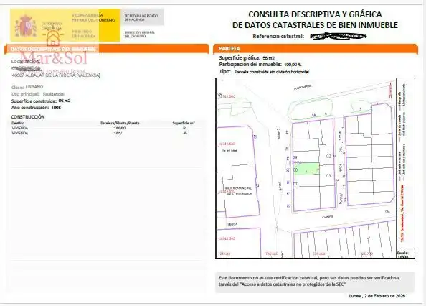Select the second VIVIENDA row in the table
Image resolution: width=426 pixels, height=306 pixels.
coord(103,133)
